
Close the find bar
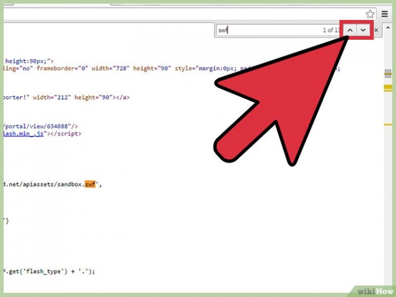tap(376, 31)
